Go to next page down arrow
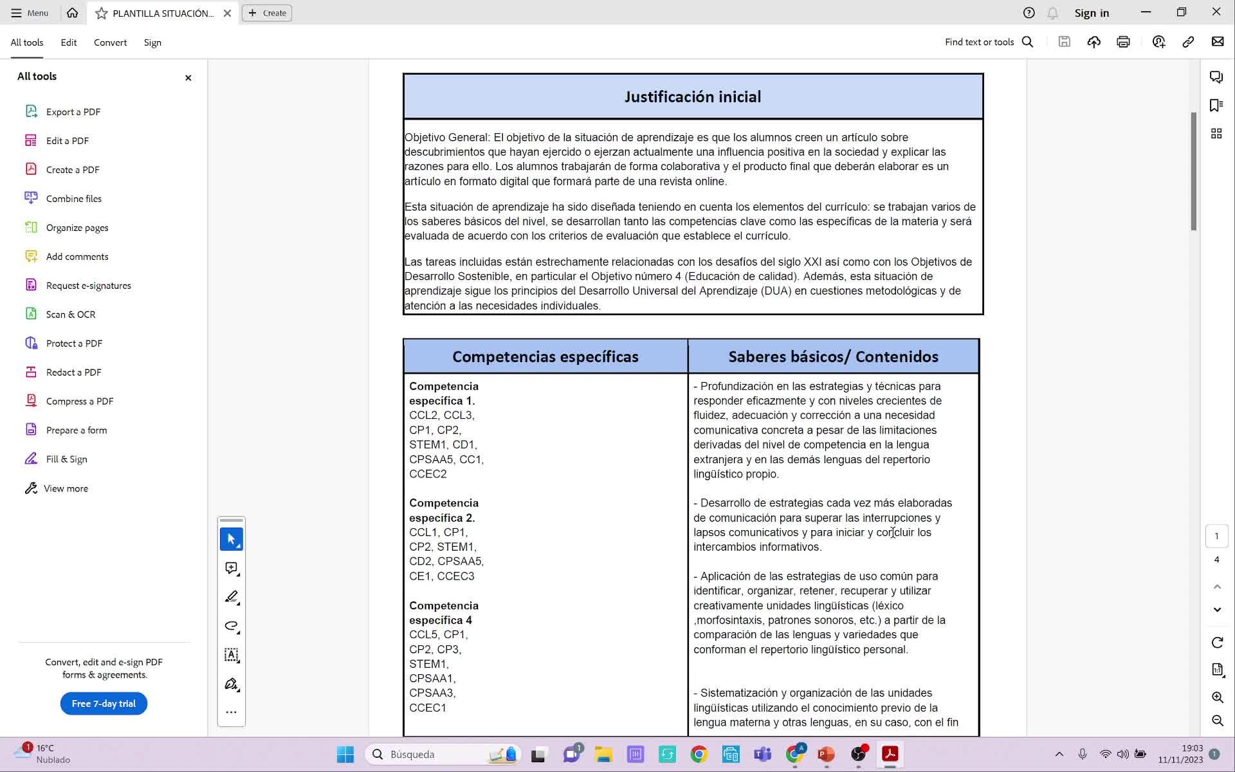Viewport: 1235px width, 772px height. pos(1217,609)
